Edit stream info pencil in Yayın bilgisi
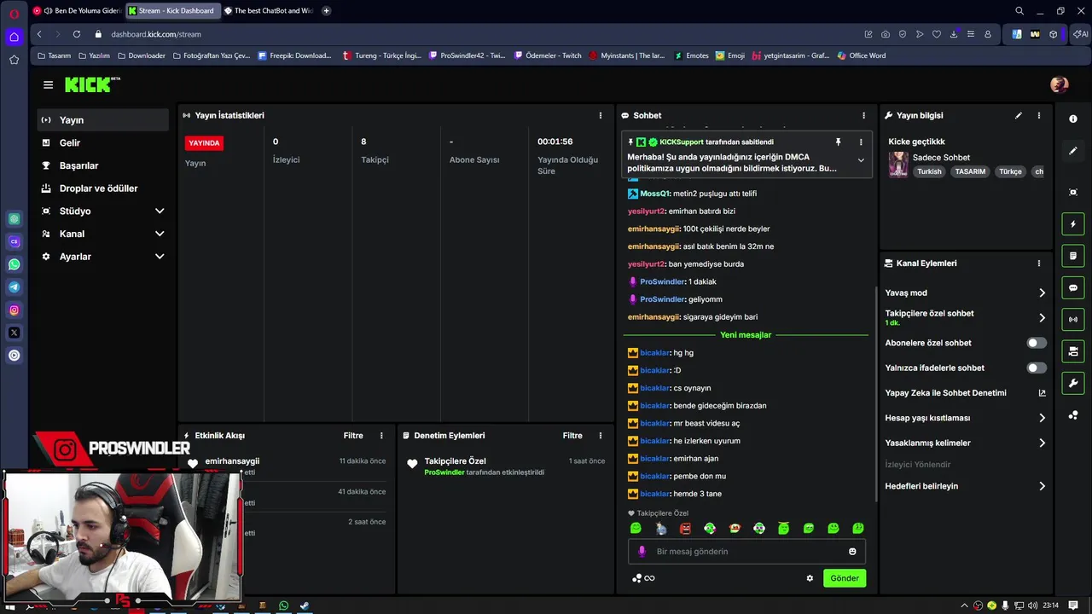Screen dimensions: 1092x614 coord(1018,115)
